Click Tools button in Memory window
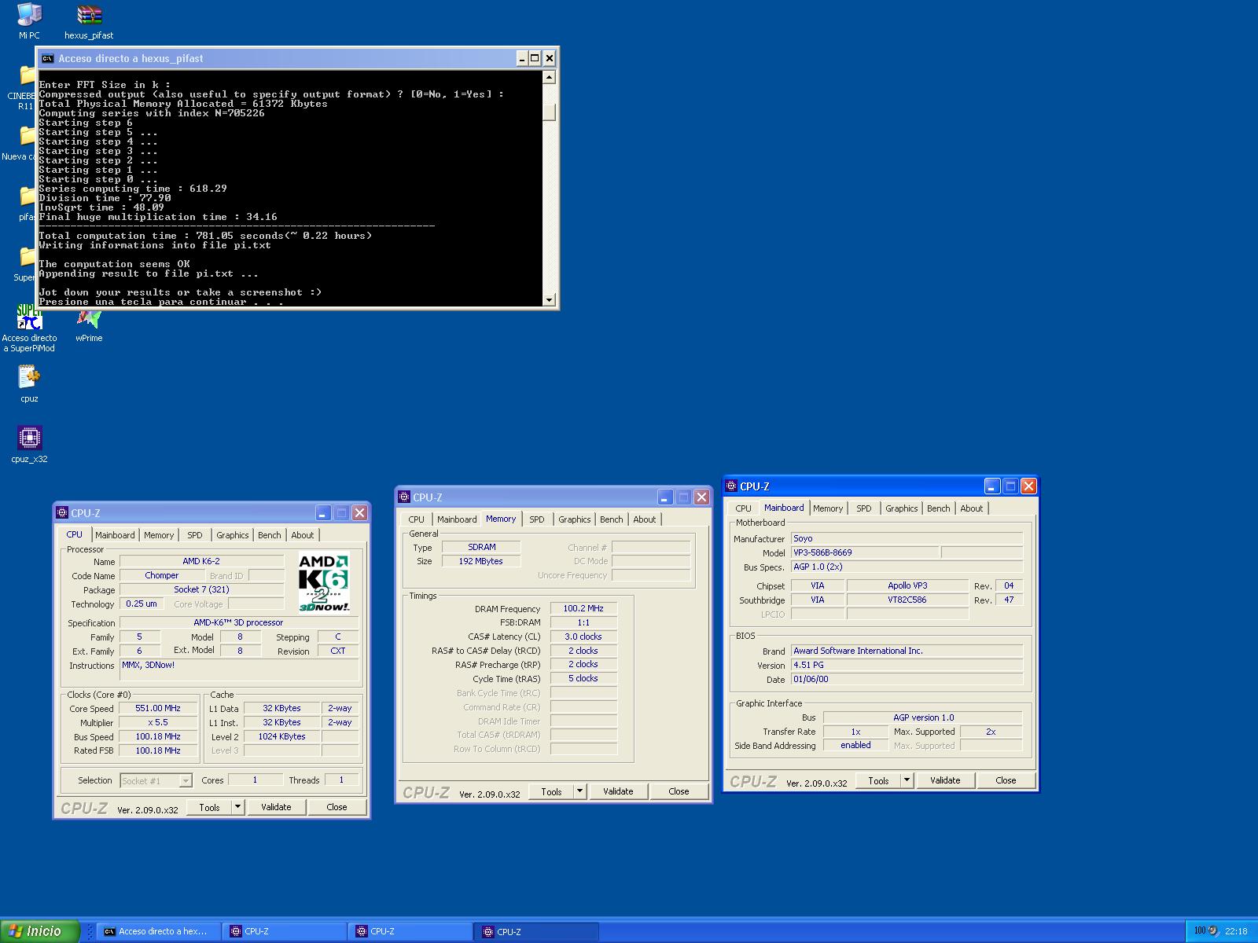1258x943 pixels. (x=551, y=791)
